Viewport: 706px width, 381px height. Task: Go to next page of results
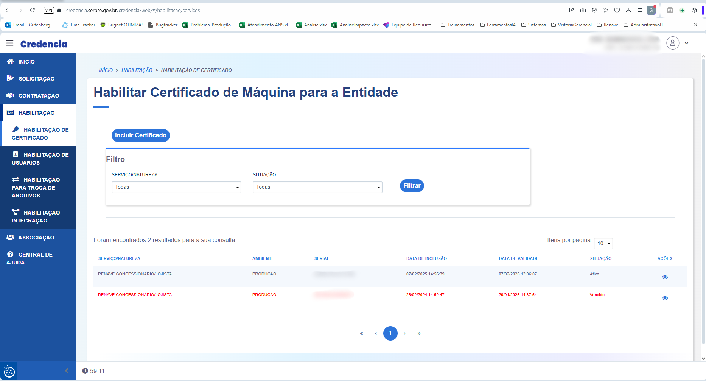pyautogui.click(x=404, y=333)
